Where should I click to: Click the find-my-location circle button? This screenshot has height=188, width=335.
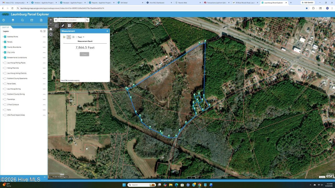(x=51, y=34)
